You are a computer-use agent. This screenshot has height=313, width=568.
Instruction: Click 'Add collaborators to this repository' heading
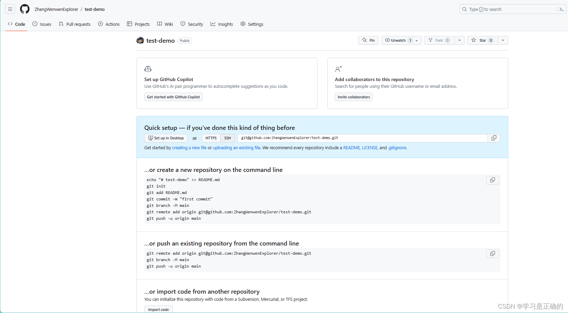374,79
